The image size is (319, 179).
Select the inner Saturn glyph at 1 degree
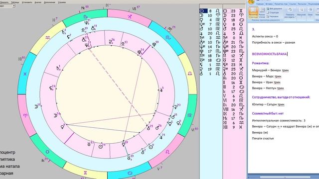(58, 69)
